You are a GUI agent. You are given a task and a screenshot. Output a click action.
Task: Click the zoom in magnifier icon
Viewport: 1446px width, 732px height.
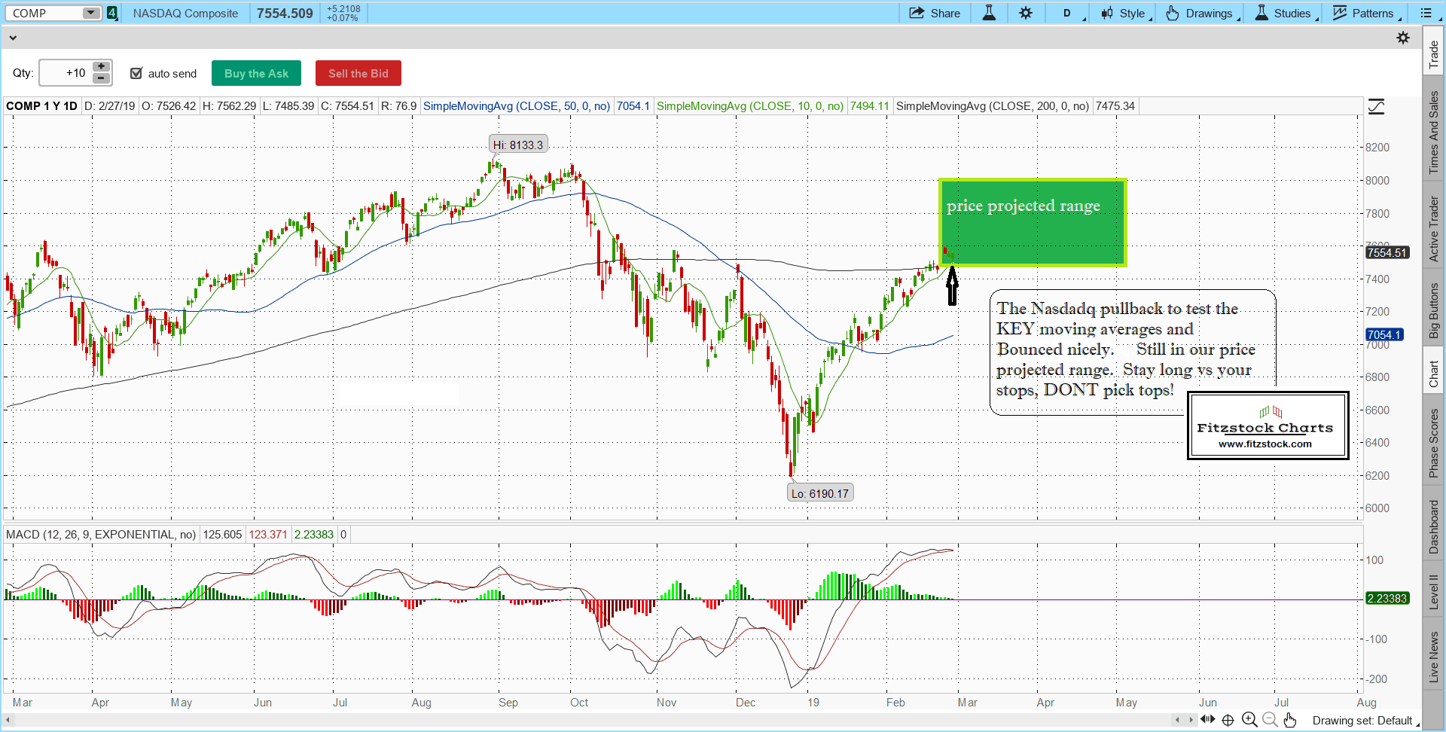[x=1249, y=720]
